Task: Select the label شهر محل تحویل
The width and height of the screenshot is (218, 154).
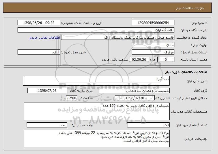Action: click(x=74, y=52)
